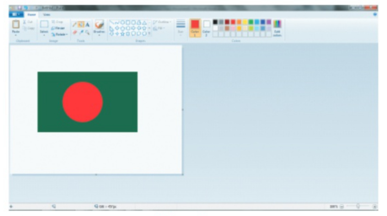
Task: Open the Paint file menu button
Action: coord(15,15)
